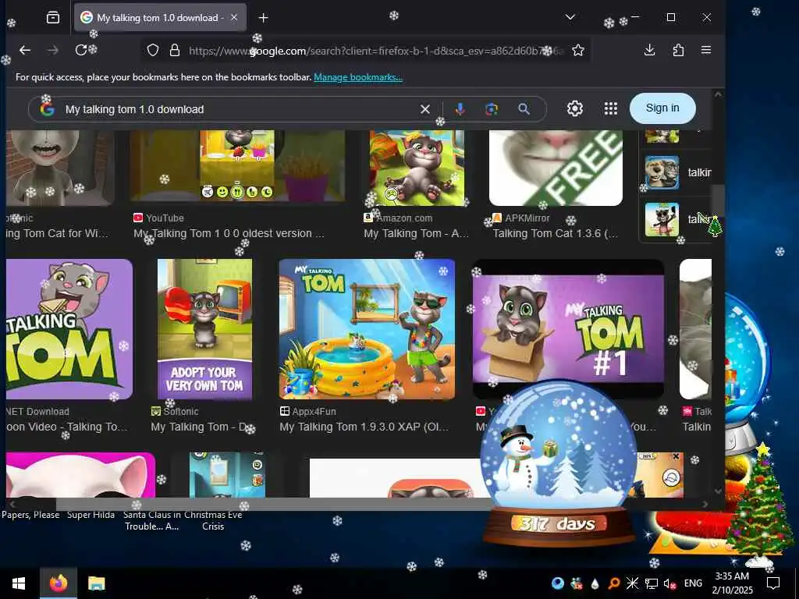Select the lower talking tom suggestion thumbnail
Image resolution: width=799 pixels, height=599 pixels.
[662, 219]
